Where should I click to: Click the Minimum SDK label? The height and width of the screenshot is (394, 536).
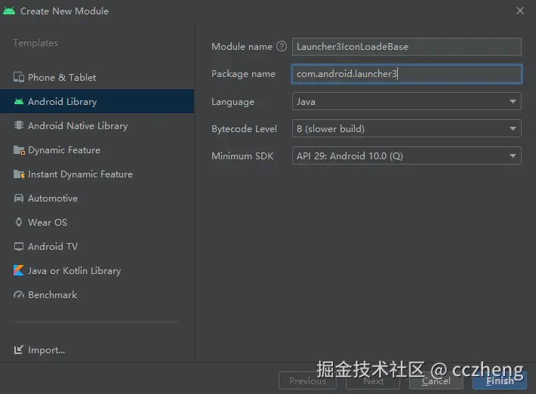[x=242, y=155]
